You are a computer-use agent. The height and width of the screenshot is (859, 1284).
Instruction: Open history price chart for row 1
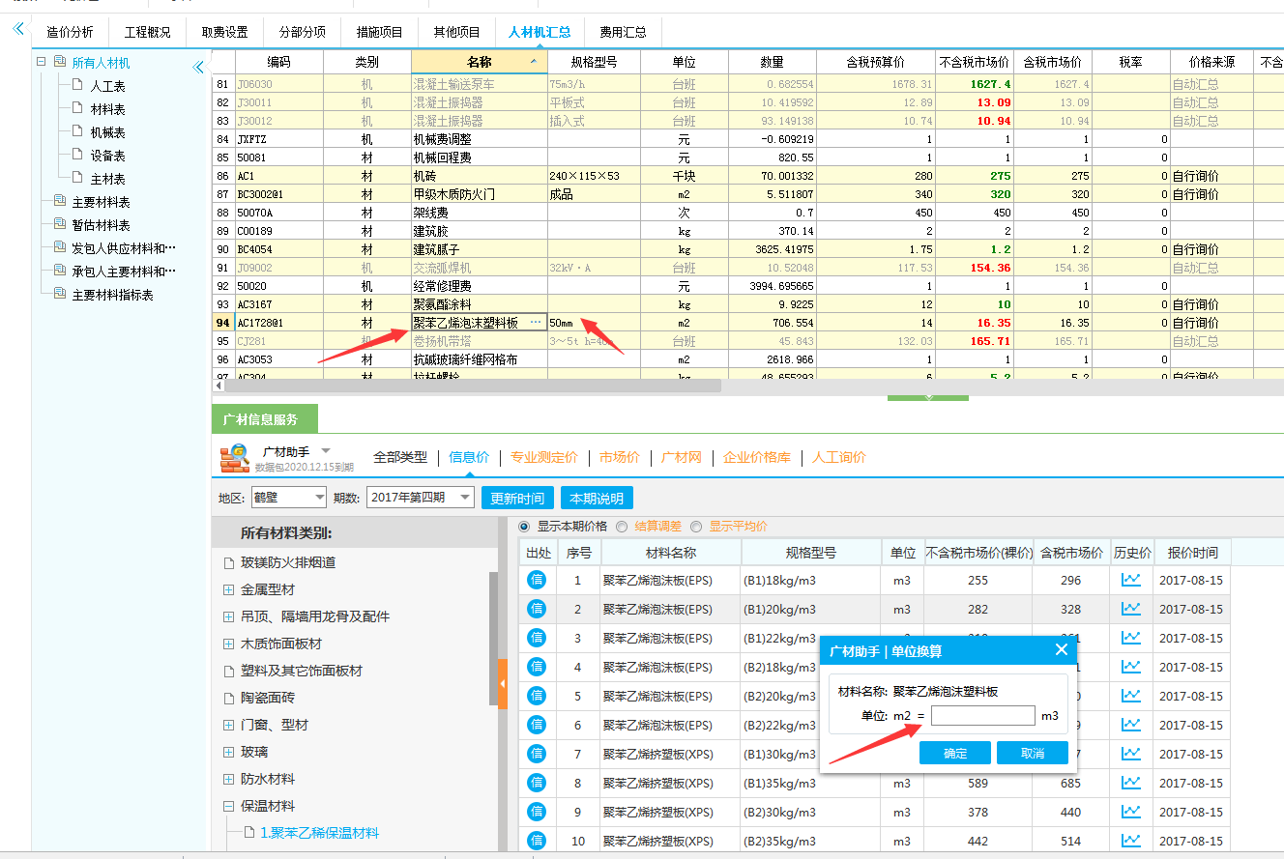pos(1130,581)
